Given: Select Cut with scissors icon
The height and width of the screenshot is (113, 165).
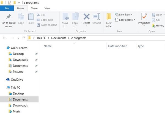Looking at the screenshot, I should click(41, 15).
